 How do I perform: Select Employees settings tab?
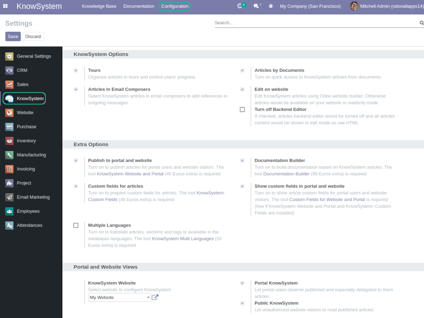[x=31, y=211]
